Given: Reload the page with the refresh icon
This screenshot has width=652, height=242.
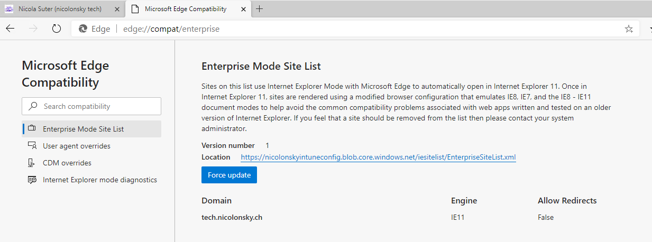Looking at the screenshot, I should (x=57, y=29).
